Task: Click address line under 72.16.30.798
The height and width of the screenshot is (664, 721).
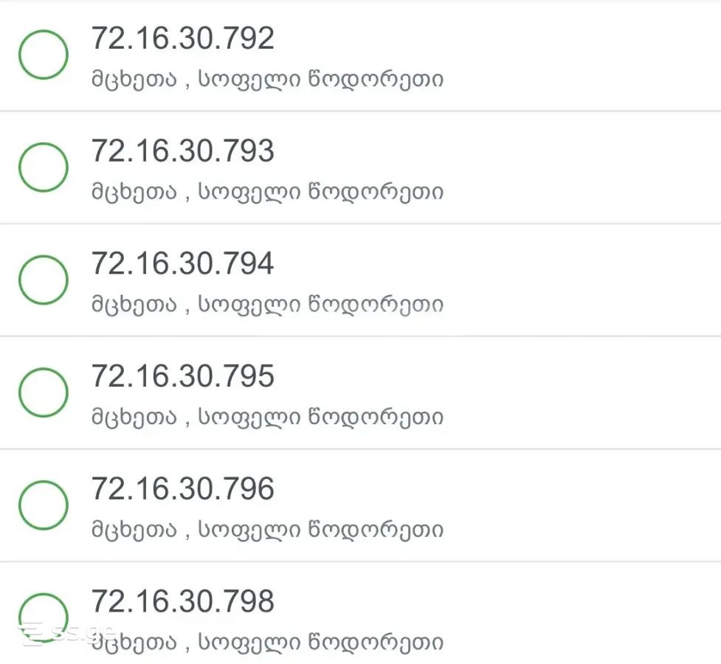Action: [x=268, y=643]
